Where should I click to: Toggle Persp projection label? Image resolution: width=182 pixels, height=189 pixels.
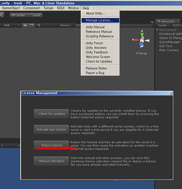(141, 53)
